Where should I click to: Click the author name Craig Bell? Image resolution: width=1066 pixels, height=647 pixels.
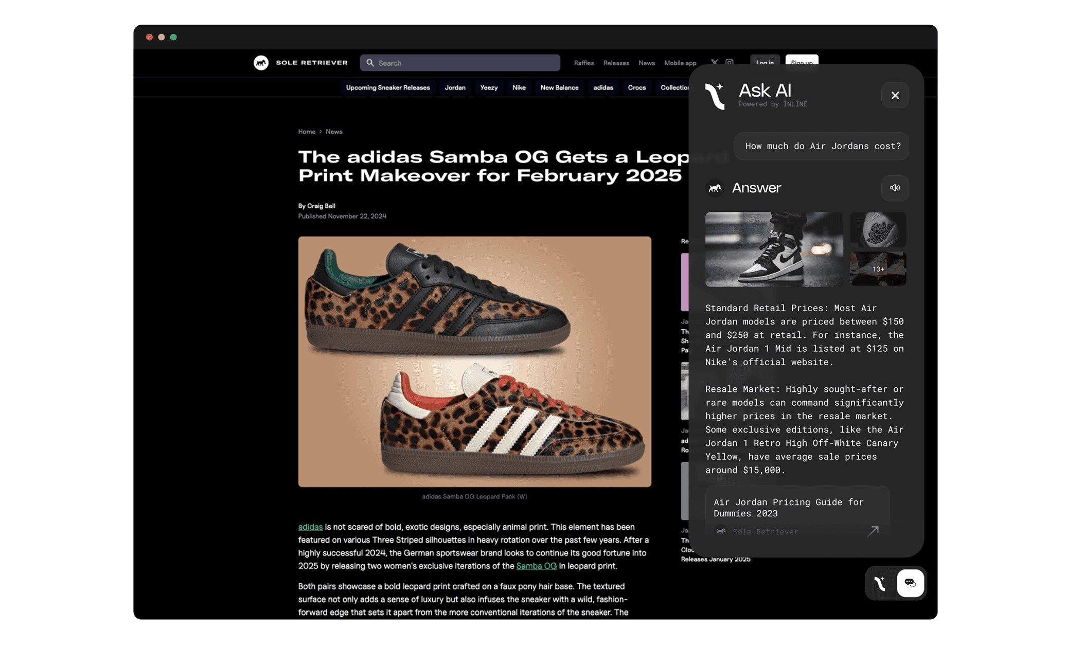click(321, 206)
